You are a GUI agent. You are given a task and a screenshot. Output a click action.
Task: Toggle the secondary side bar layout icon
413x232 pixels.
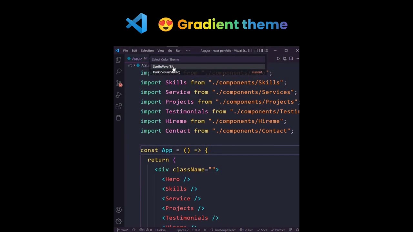[x=261, y=51]
